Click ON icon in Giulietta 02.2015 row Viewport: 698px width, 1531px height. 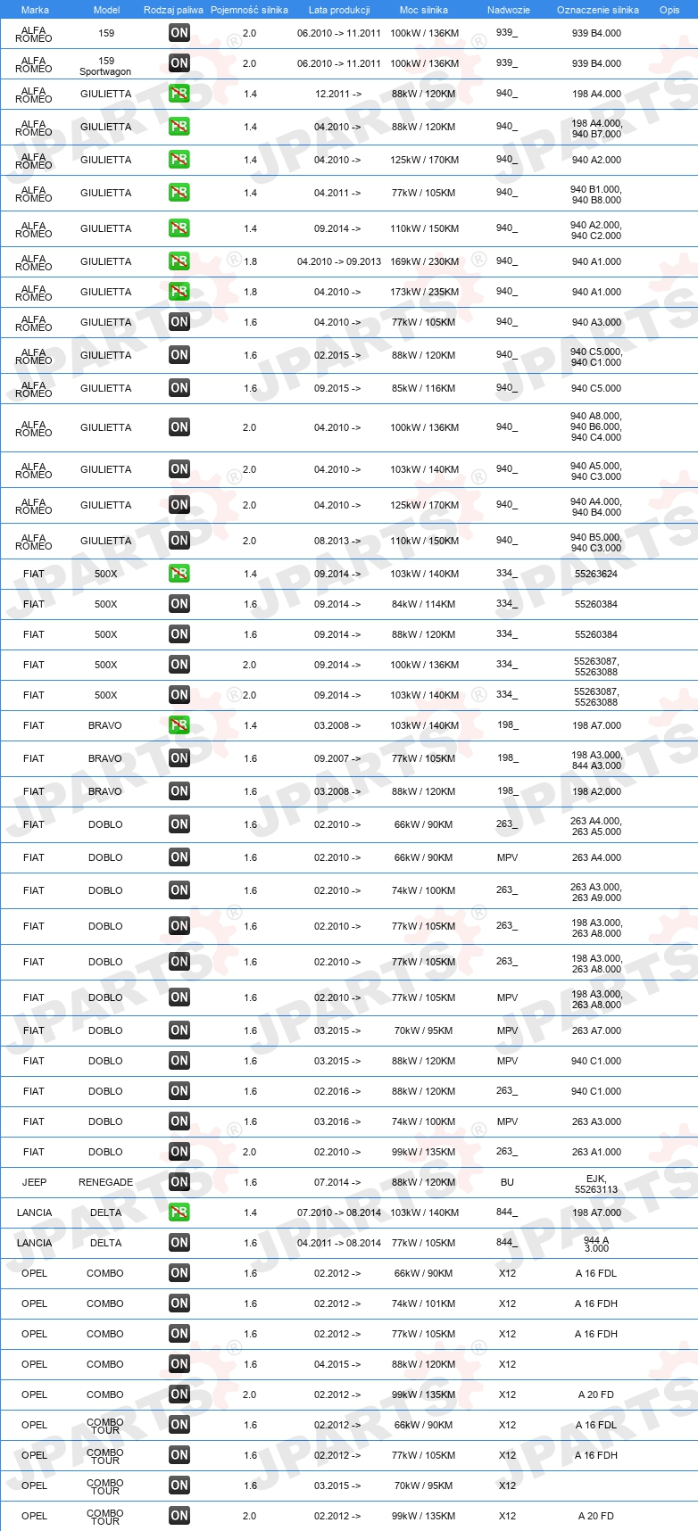pos(179,355)
